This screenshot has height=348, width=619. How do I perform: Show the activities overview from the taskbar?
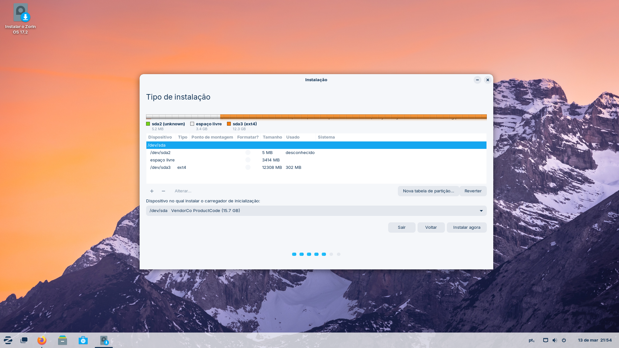(x=24, y=340)
